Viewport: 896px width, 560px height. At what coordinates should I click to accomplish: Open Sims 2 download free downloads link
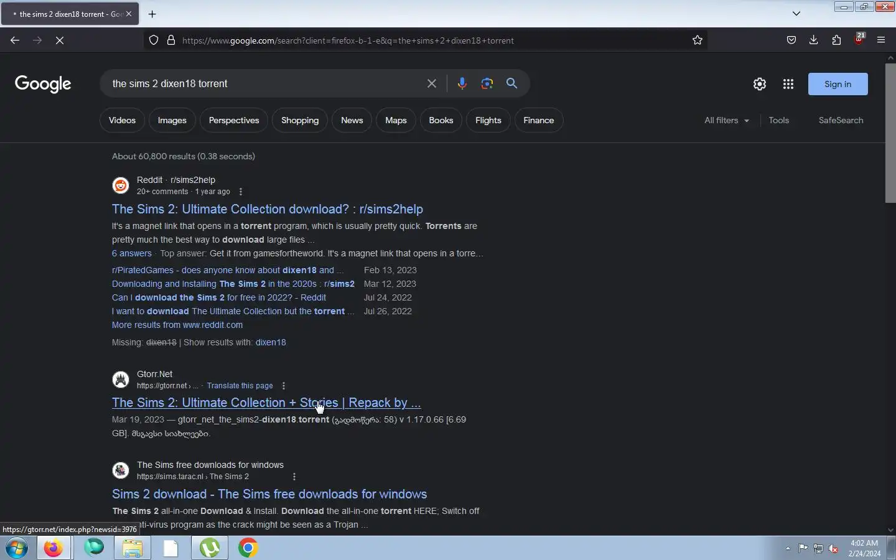269,494
